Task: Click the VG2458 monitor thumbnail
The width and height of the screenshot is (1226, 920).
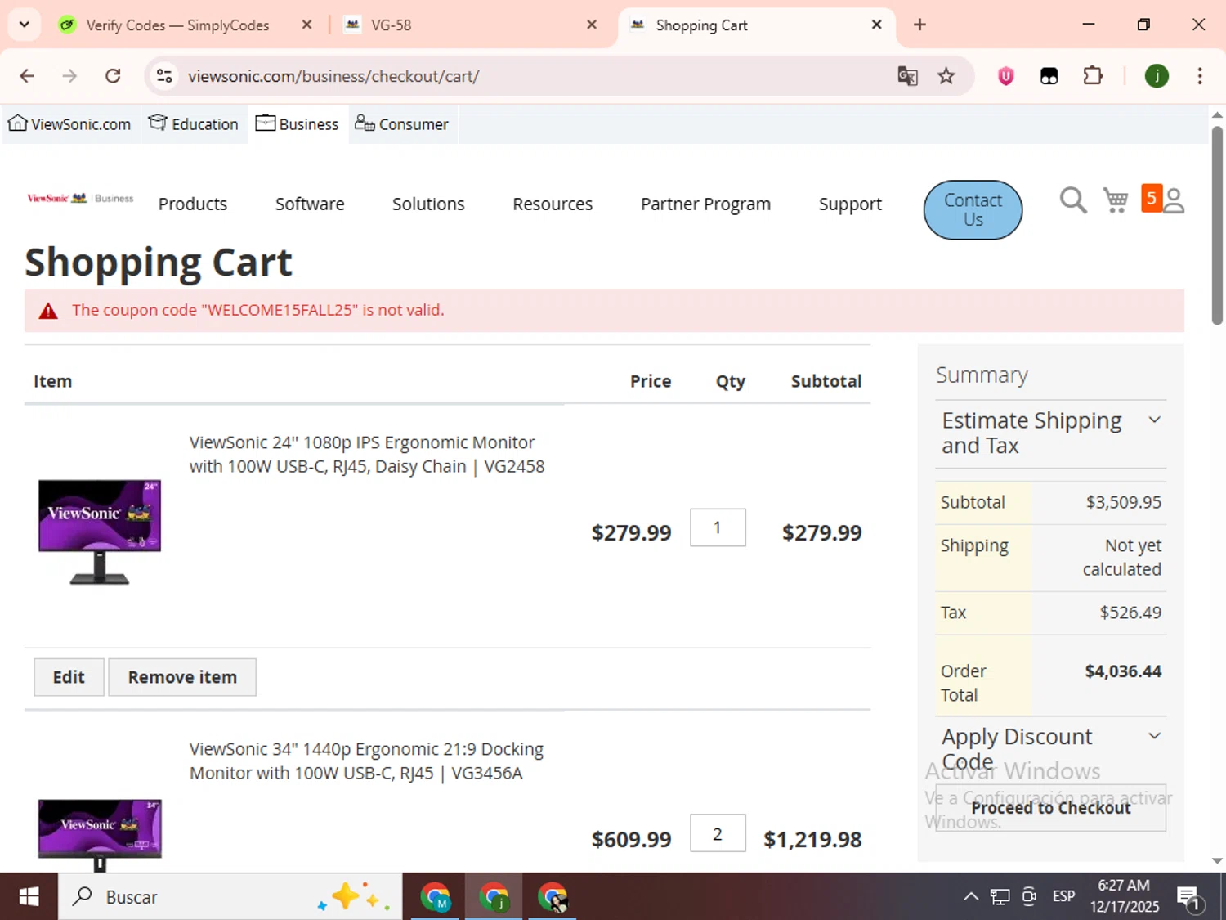Action: (x=100, y=532)
